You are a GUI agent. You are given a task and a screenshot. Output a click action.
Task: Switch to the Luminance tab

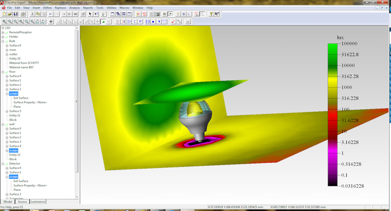pyautogui.click(x=38, y=202)
